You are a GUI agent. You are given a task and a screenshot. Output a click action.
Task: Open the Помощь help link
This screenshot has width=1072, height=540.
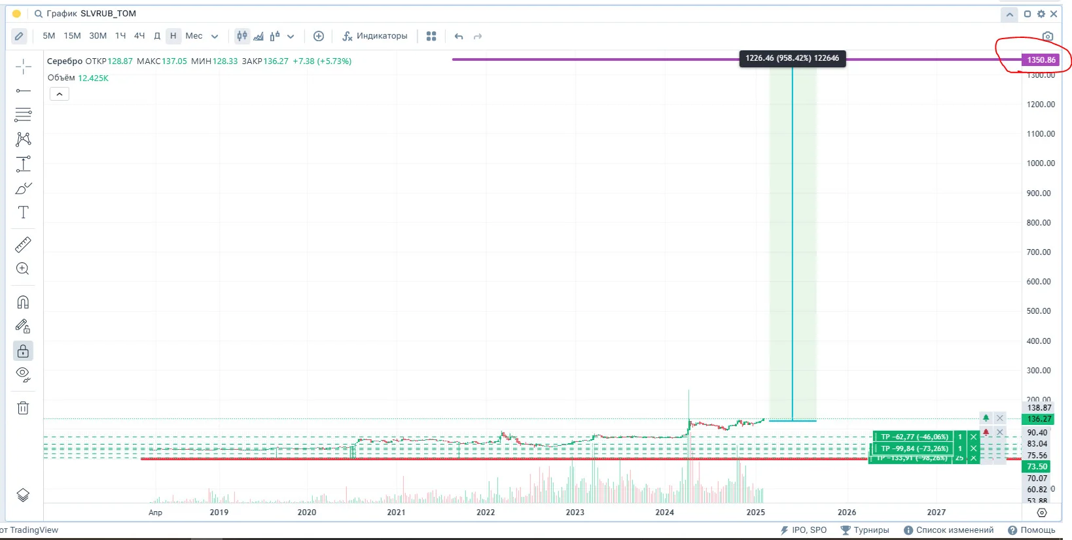pyautogui.click(x=1032, y=530)
